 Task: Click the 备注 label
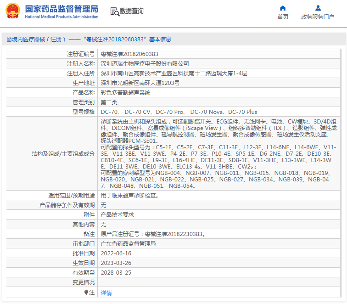pos(89,234)
